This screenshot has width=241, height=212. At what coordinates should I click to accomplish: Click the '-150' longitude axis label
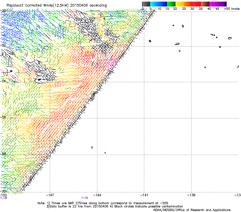[3, 195]
